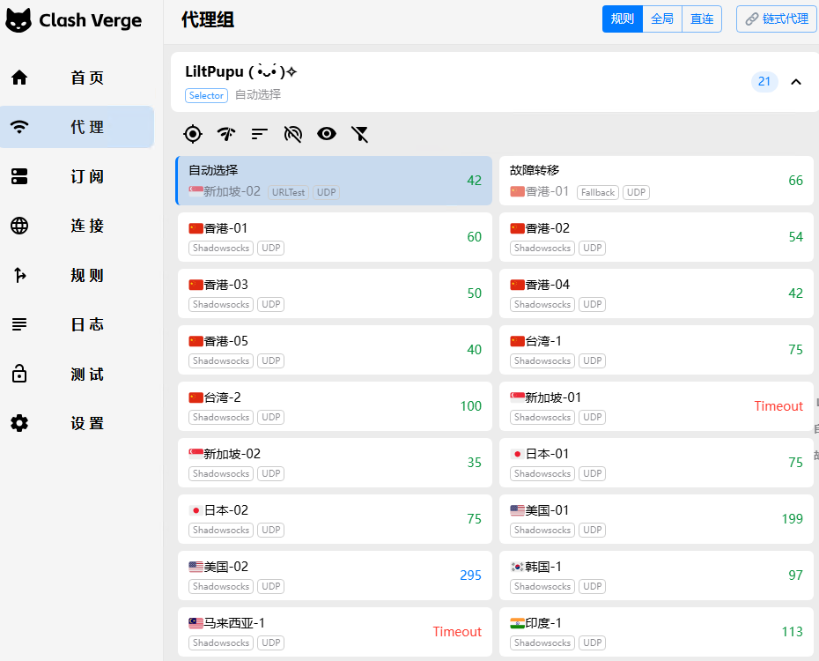Viewport: 819px width, 661px height.
Task: Click the locate current proxy target icon
Action: point(193,134)
